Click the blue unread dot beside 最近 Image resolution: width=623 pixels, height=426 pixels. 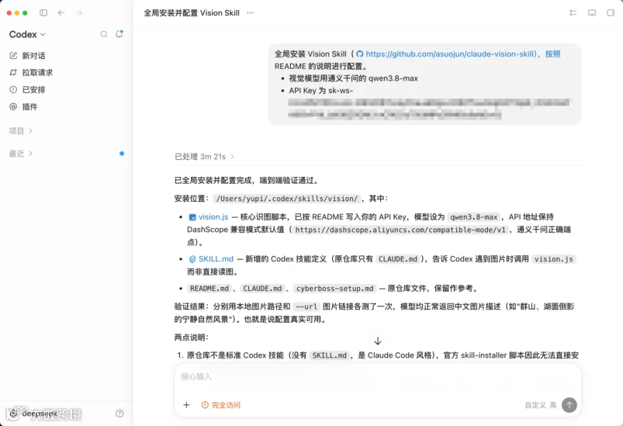click(122, 154)
